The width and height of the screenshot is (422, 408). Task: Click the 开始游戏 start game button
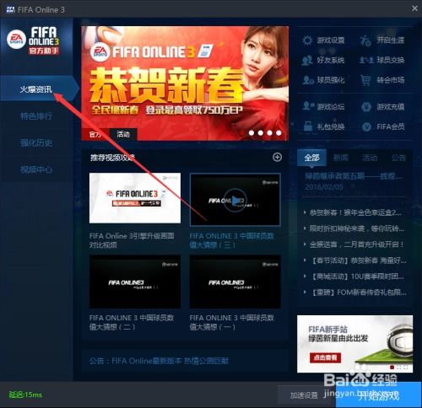click(379, 395)
